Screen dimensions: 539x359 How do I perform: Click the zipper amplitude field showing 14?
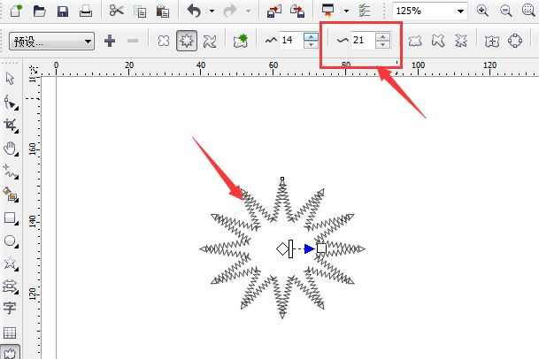click(x=291, y=40)
